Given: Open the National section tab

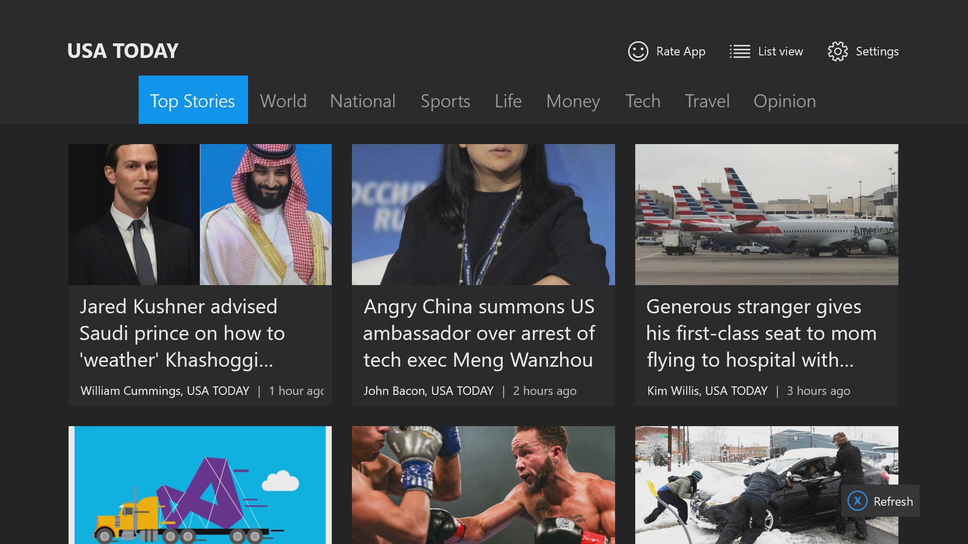Looking at the screenshot, I should point(362,101).
